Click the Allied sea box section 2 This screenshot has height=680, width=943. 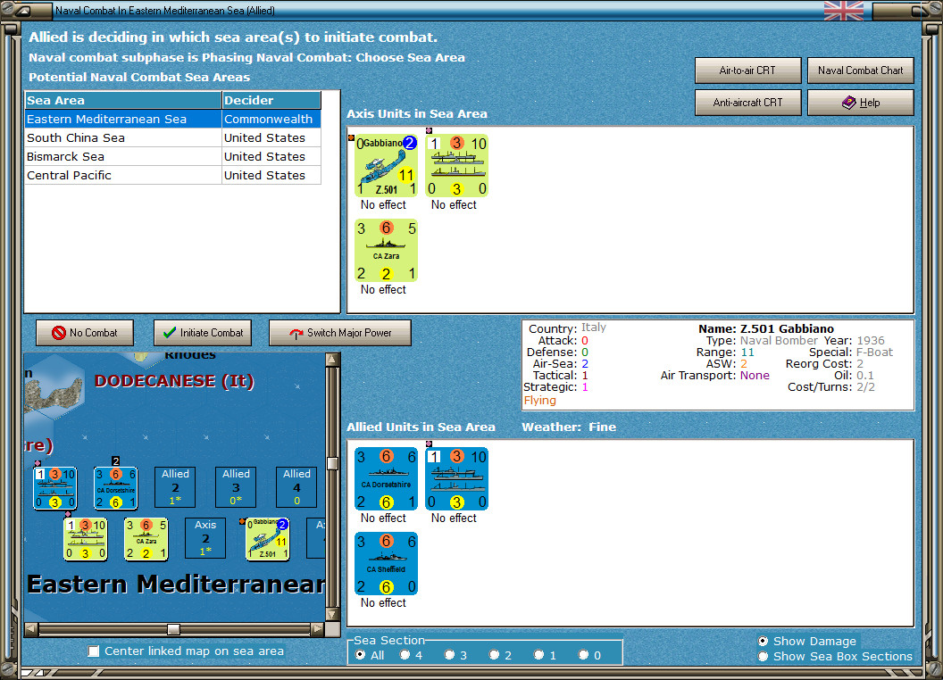pyautogui.click(x=175, y=487)
